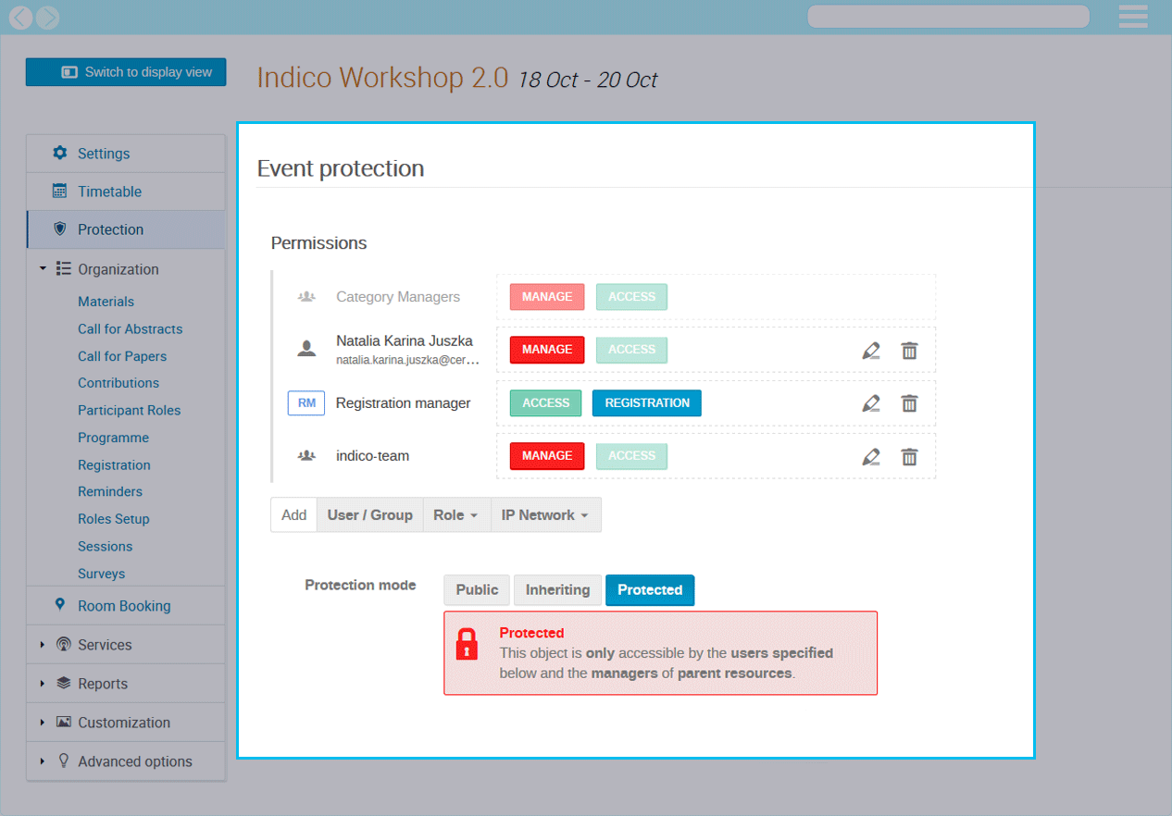This screenshot has height=816, width=1172.
Task: Open the hamburger menu icon
Action: point(1133,17)
